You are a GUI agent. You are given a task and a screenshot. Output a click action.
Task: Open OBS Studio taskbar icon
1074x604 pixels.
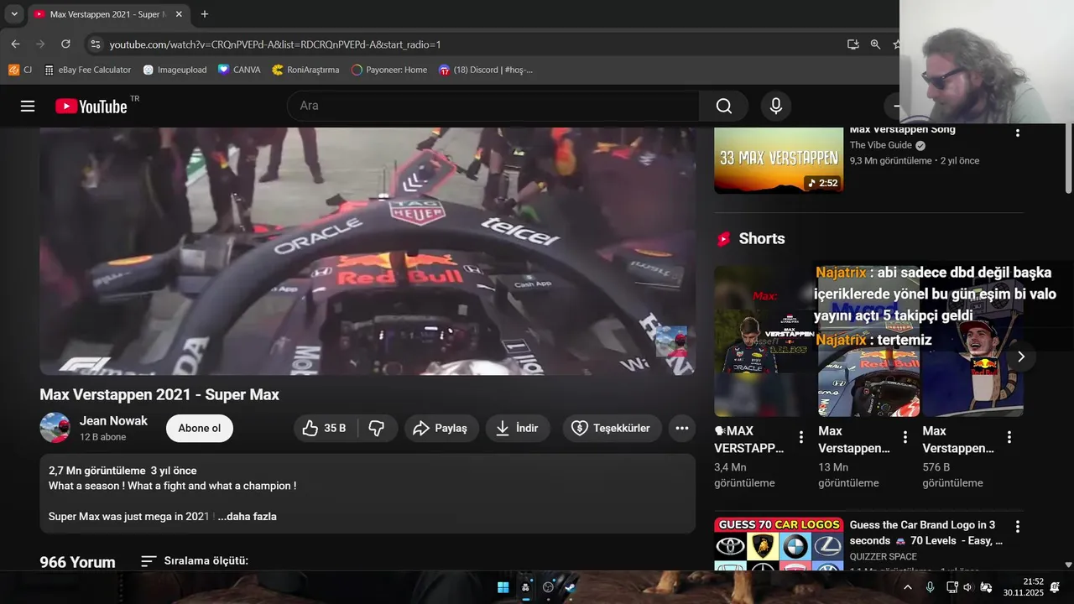[x=549, y=587]
